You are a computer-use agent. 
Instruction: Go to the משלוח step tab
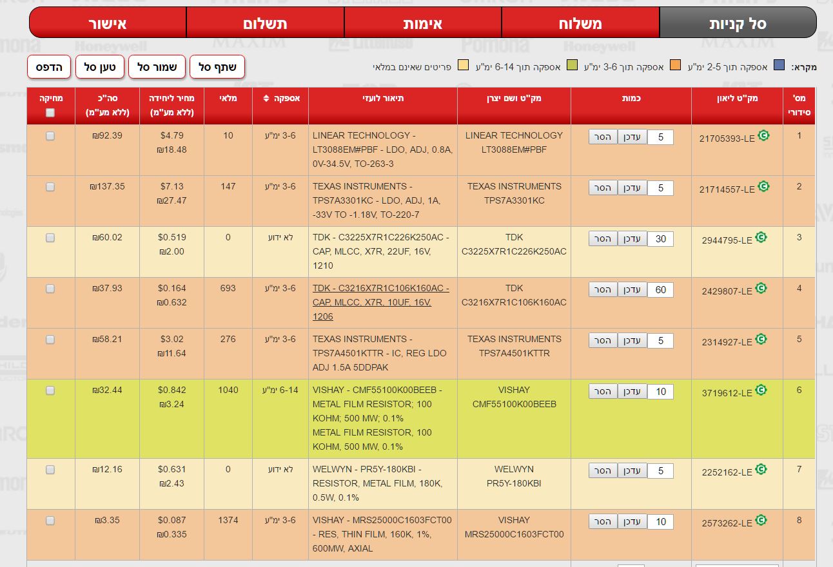580,23
